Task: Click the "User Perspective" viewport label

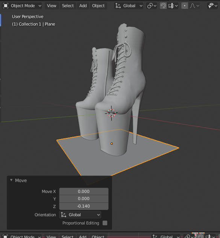Action: click(x=27, y=17)
